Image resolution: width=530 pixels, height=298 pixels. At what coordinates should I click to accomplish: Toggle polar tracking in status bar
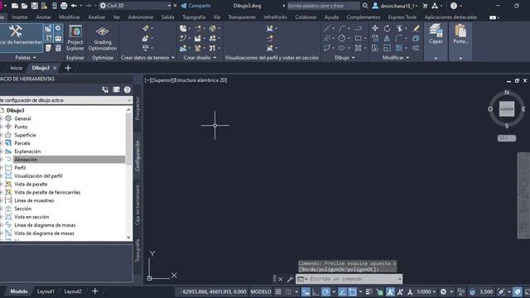tap(325, 291)
